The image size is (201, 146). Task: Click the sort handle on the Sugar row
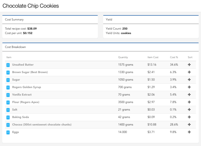(189, 80)
